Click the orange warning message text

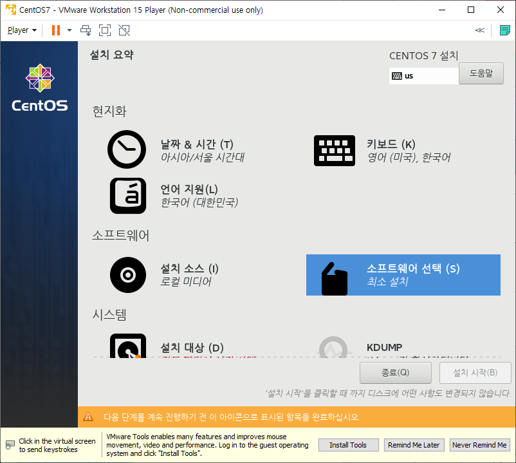(232, 417)
